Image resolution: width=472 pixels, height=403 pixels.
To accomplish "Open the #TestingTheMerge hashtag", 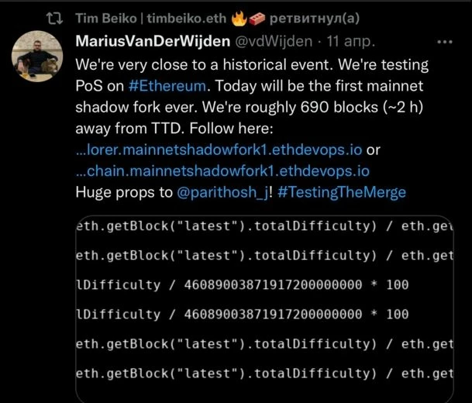I will point(342,193).
